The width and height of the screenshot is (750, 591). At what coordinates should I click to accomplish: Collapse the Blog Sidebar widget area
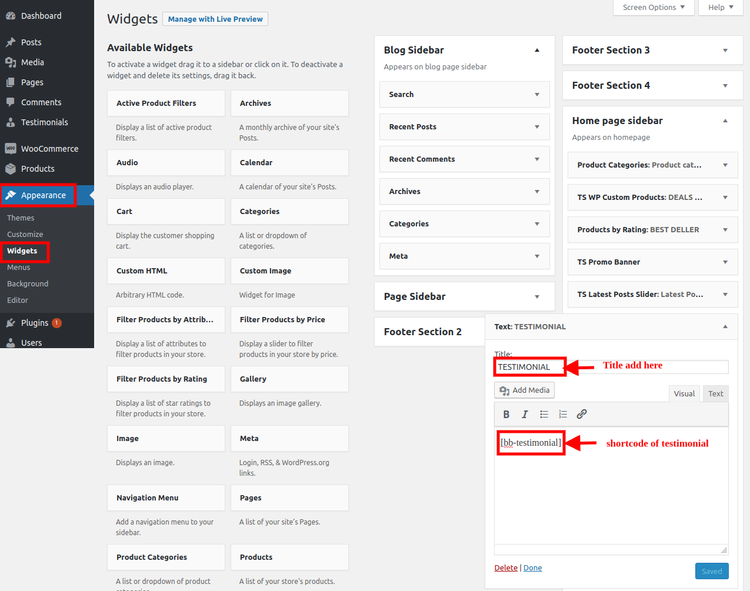click(x=536, y=51)
